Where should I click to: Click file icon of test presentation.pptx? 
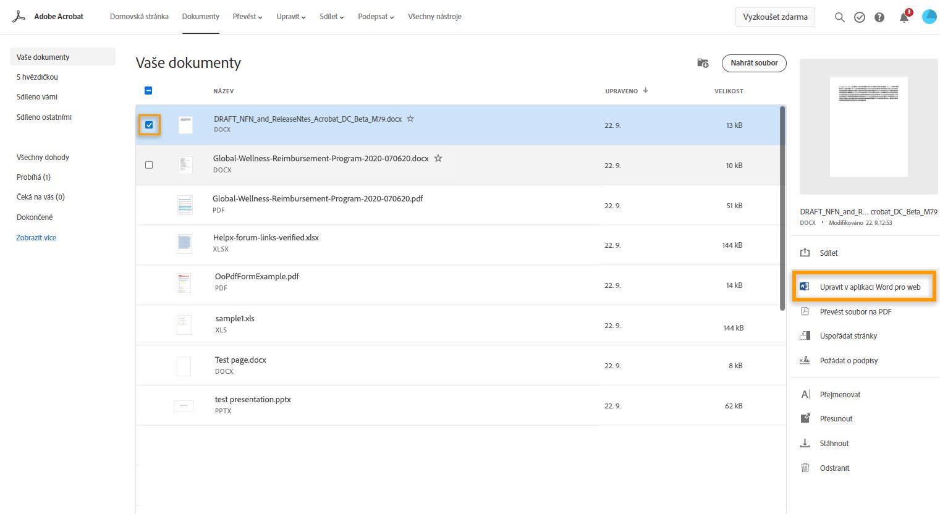pyautogui.click(x=184, y=406)
